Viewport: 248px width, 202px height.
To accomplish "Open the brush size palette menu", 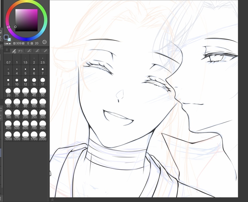I will (x=7, y=50).
